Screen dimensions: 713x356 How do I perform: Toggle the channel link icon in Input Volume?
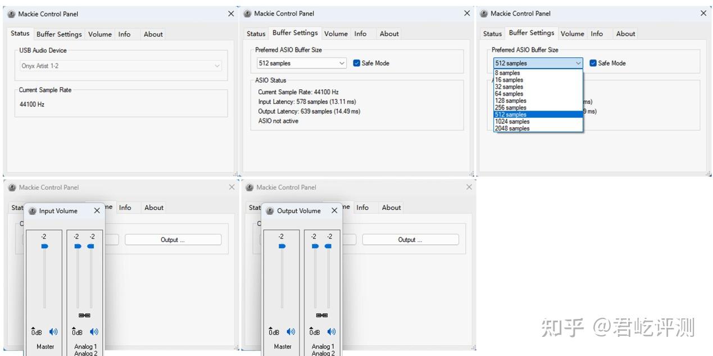84,316
